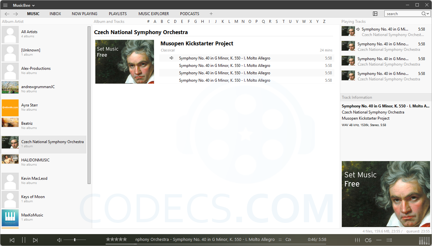Click the large Beethoven artwork in Track Information
Screen dimensions: 432x246
[386, 194]
